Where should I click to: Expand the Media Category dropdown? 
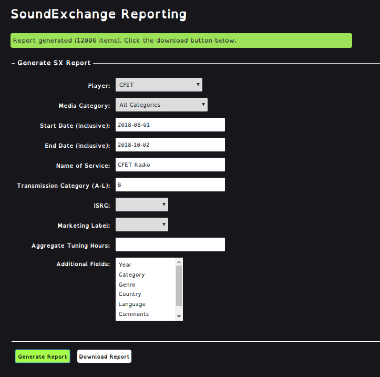[161, 105]
